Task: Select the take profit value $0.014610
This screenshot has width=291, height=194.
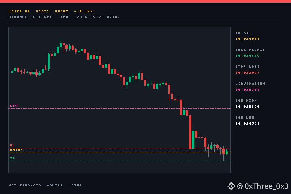Action: pyautogui.click(x=247, y=56)
